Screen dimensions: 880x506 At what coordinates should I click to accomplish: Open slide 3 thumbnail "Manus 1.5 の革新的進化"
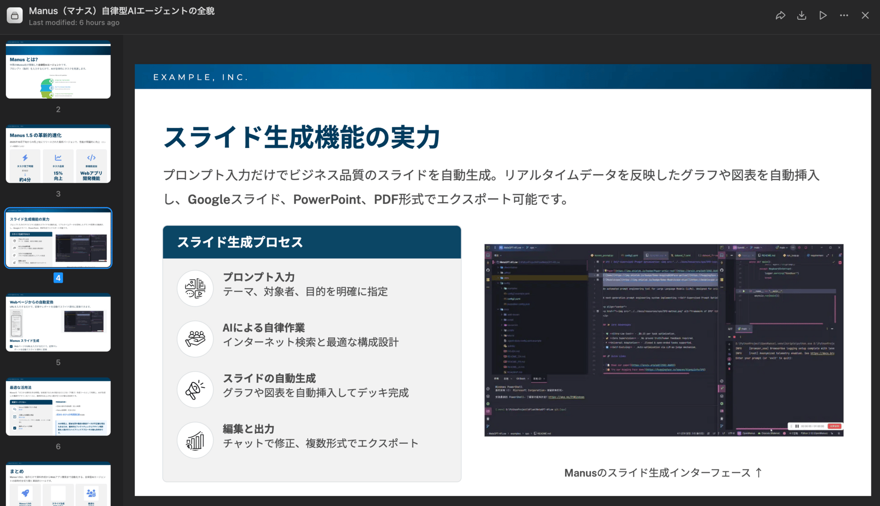tap(58, 154)
